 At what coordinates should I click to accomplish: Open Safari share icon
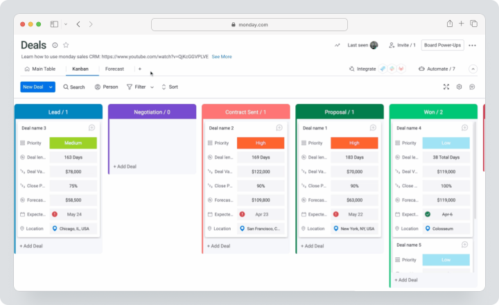tap(449, 24)
